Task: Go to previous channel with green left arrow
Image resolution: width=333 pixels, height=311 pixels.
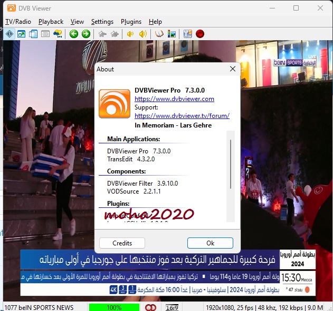Action: click(74, 34)
